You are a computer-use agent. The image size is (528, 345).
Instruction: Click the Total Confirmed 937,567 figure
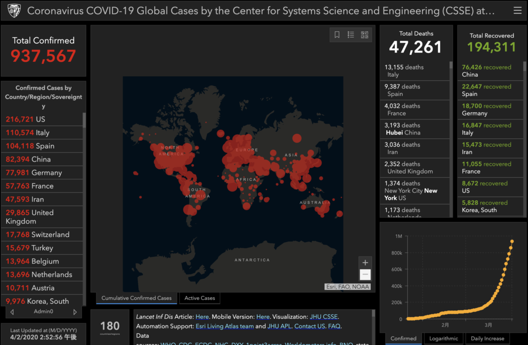click(x=43, y=56)
